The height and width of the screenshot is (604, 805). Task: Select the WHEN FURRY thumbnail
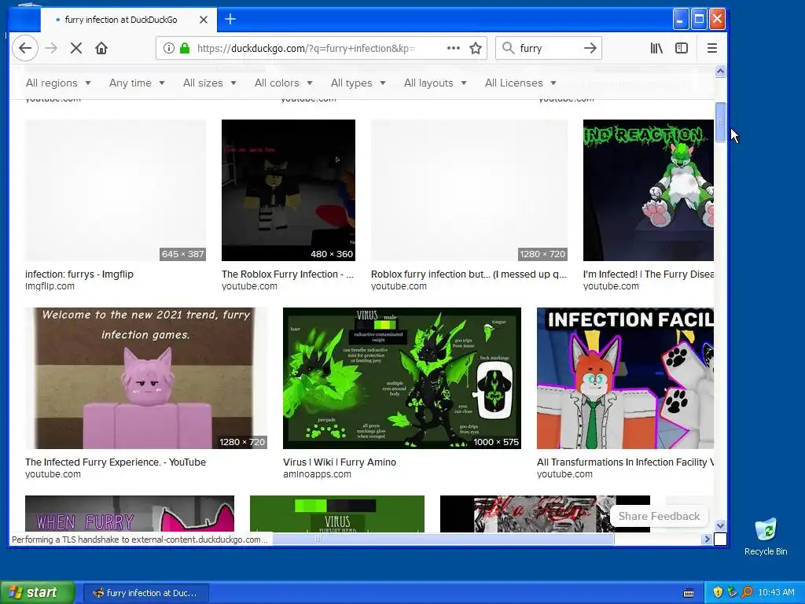pos(130,514)
